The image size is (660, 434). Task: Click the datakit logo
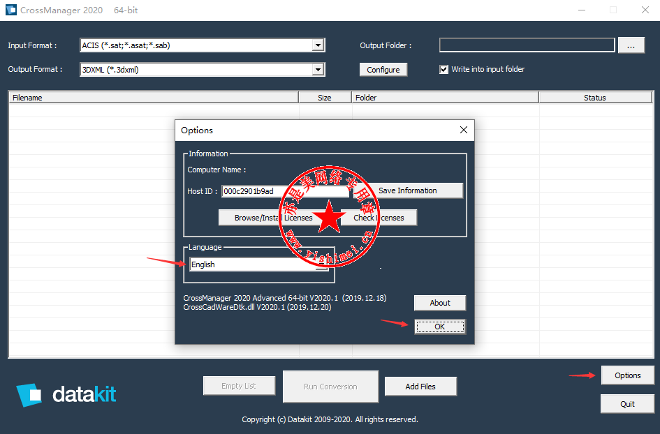(x=66, y=395)
